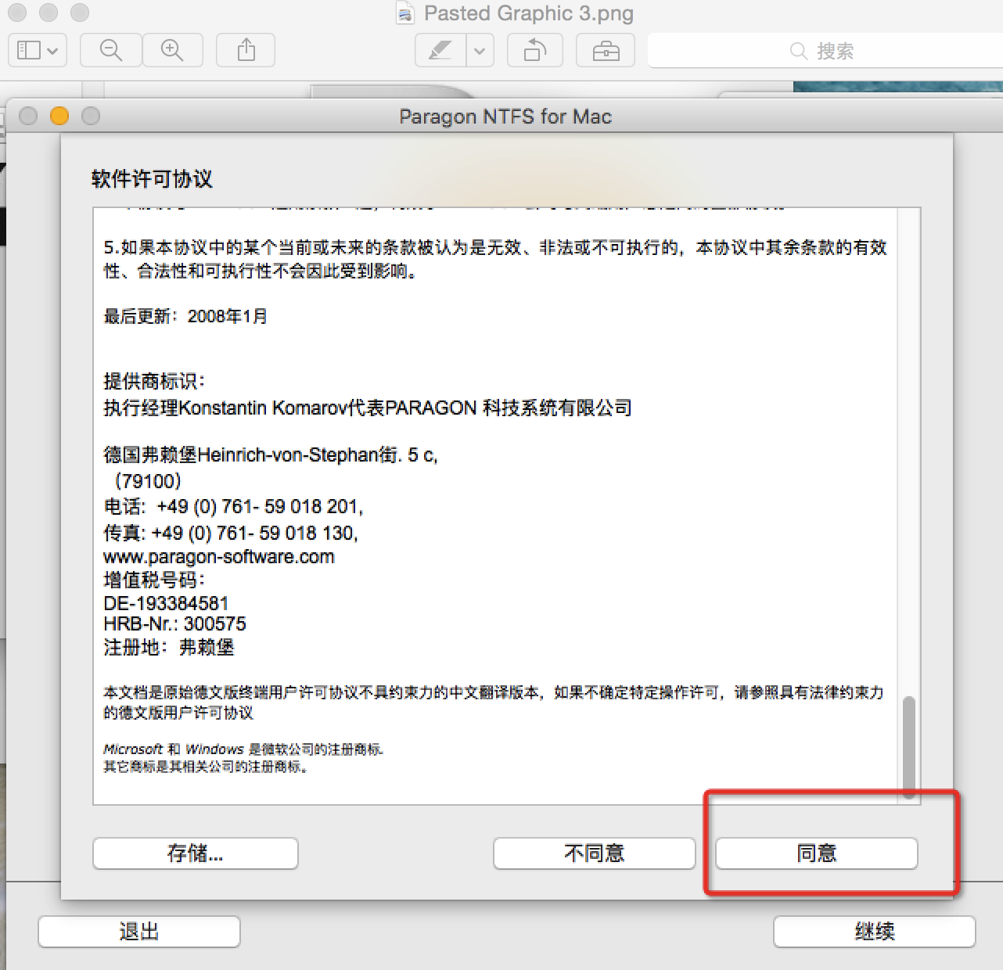Click the 继续 button
The width and height of the screenshot is (1003, 970).
pyautogui.click(x=875, y=932)
